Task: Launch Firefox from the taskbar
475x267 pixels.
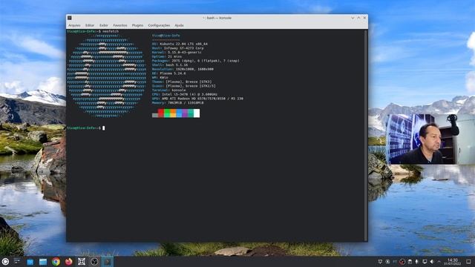Action: tap(68, 262)
